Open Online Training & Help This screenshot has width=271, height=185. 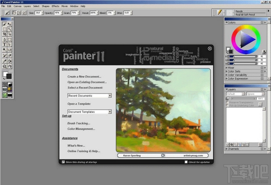point(84,151)
